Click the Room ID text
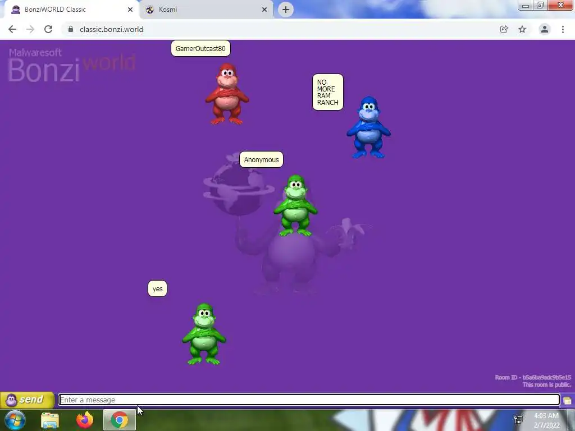The height and width of the screenshot is (431, 575). pos(533,377)
